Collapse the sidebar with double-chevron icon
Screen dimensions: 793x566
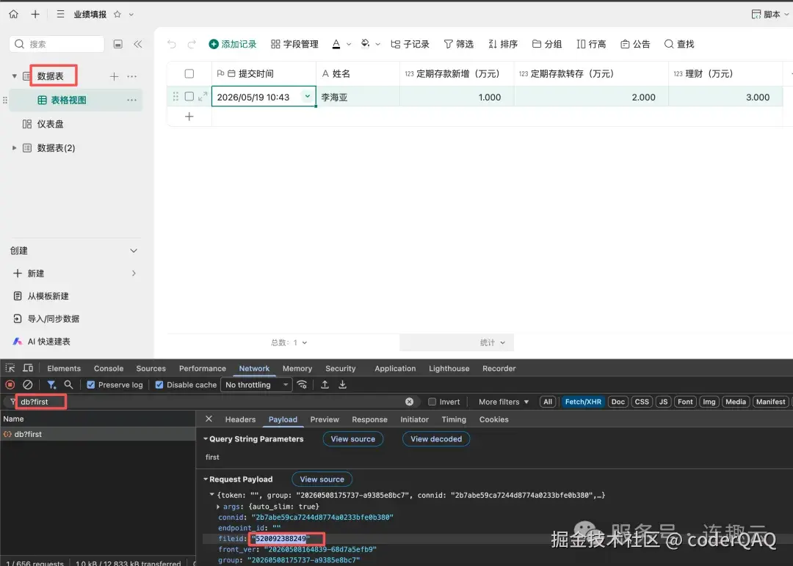[x=137, y=44]
